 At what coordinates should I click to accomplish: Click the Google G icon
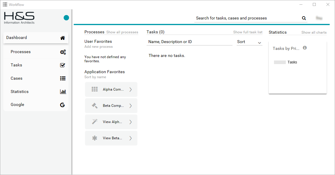pyautogui.click(x=62, y=105)
